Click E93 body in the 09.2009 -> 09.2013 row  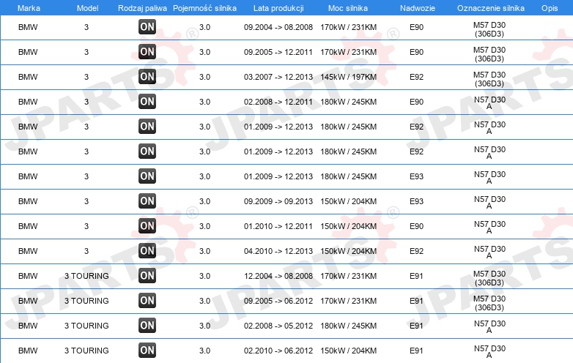click(416, 201)
